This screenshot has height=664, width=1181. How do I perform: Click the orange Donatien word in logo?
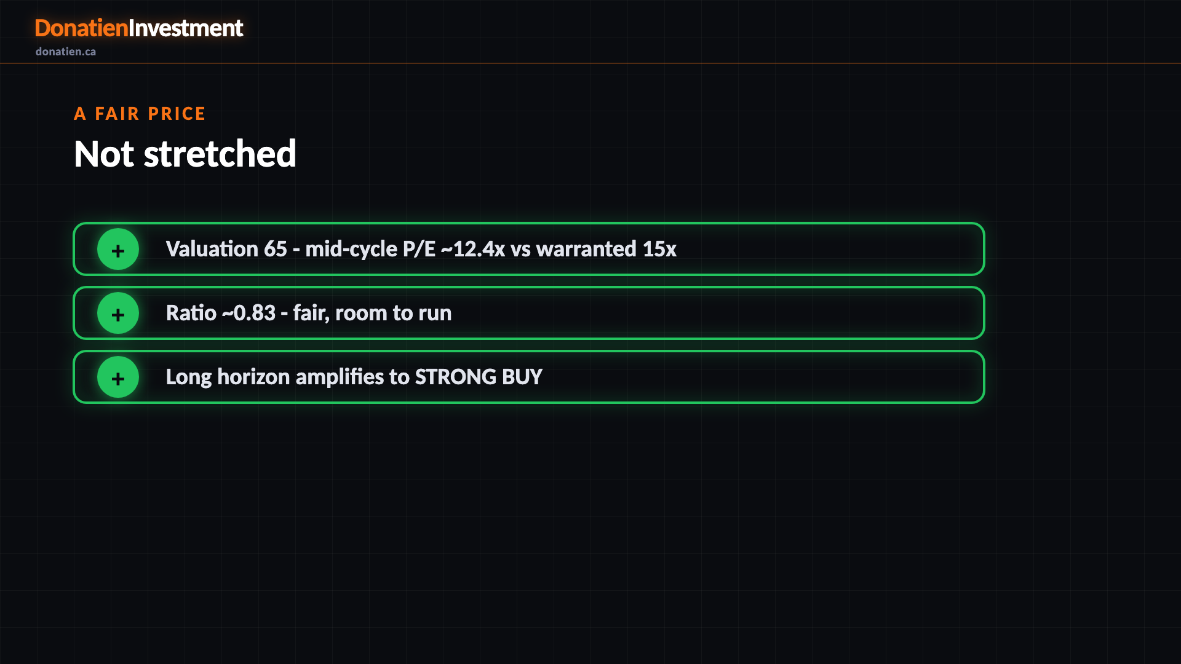click(81, 28)
